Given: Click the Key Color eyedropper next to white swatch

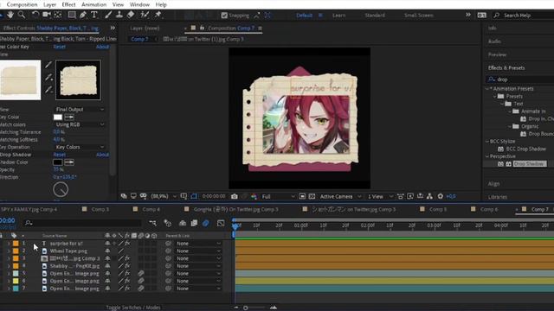Looking at the screenshot, I should pyautogui.click(x=69, y=117).
